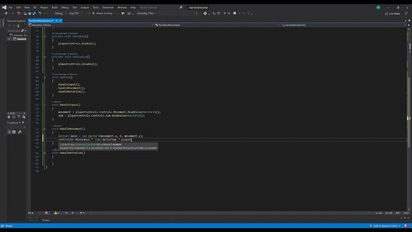
Task: Expand the Assembly-CSharp project node
Action: pyautogui.click(x=9, y=39)
